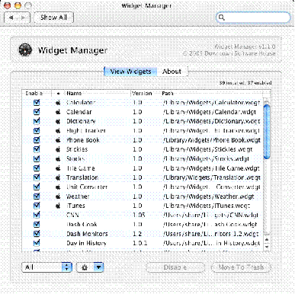Click the Show All button
This screenshot has width=295, height=294.
coord(53,18)
